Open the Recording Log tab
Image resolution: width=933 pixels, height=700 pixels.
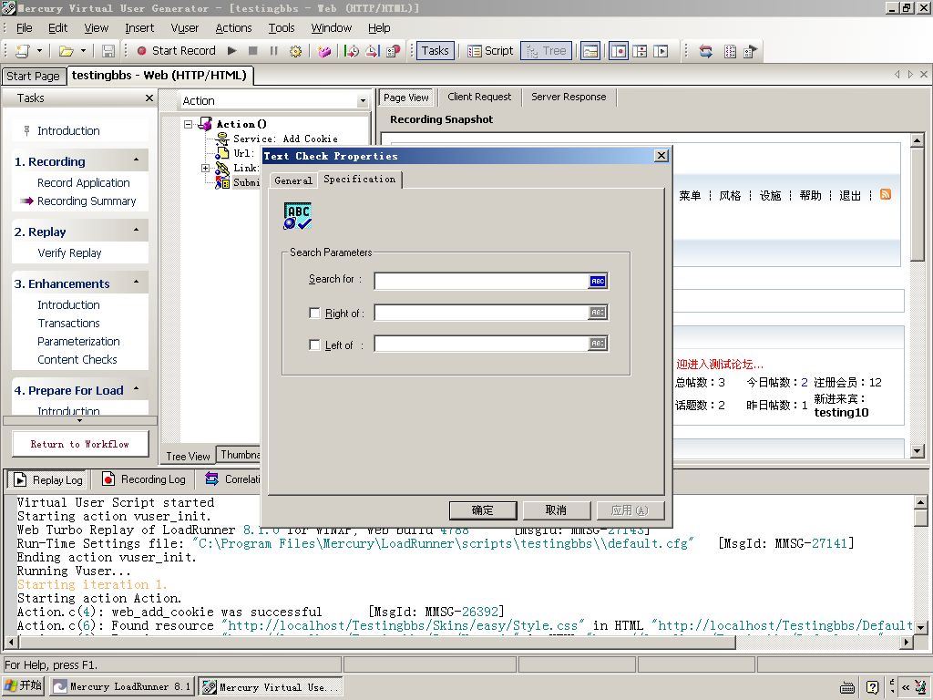click(144, 479)
